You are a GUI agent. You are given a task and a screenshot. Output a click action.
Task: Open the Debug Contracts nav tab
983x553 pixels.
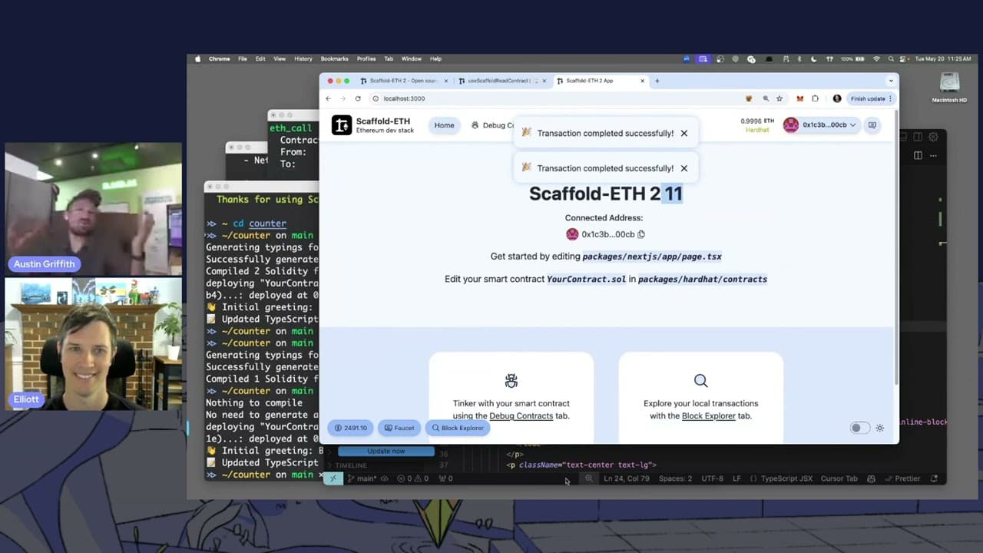tap(493, 125)
